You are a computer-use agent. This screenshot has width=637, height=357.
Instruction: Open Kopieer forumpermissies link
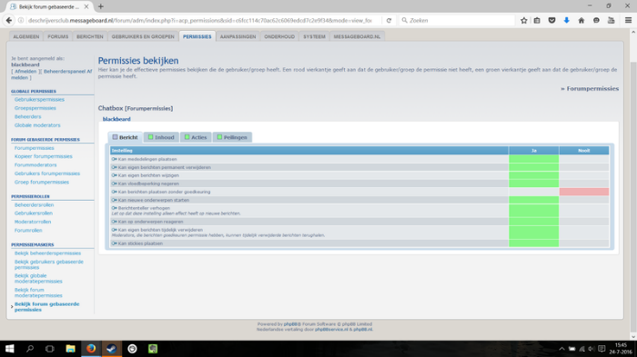coord(44,156)
